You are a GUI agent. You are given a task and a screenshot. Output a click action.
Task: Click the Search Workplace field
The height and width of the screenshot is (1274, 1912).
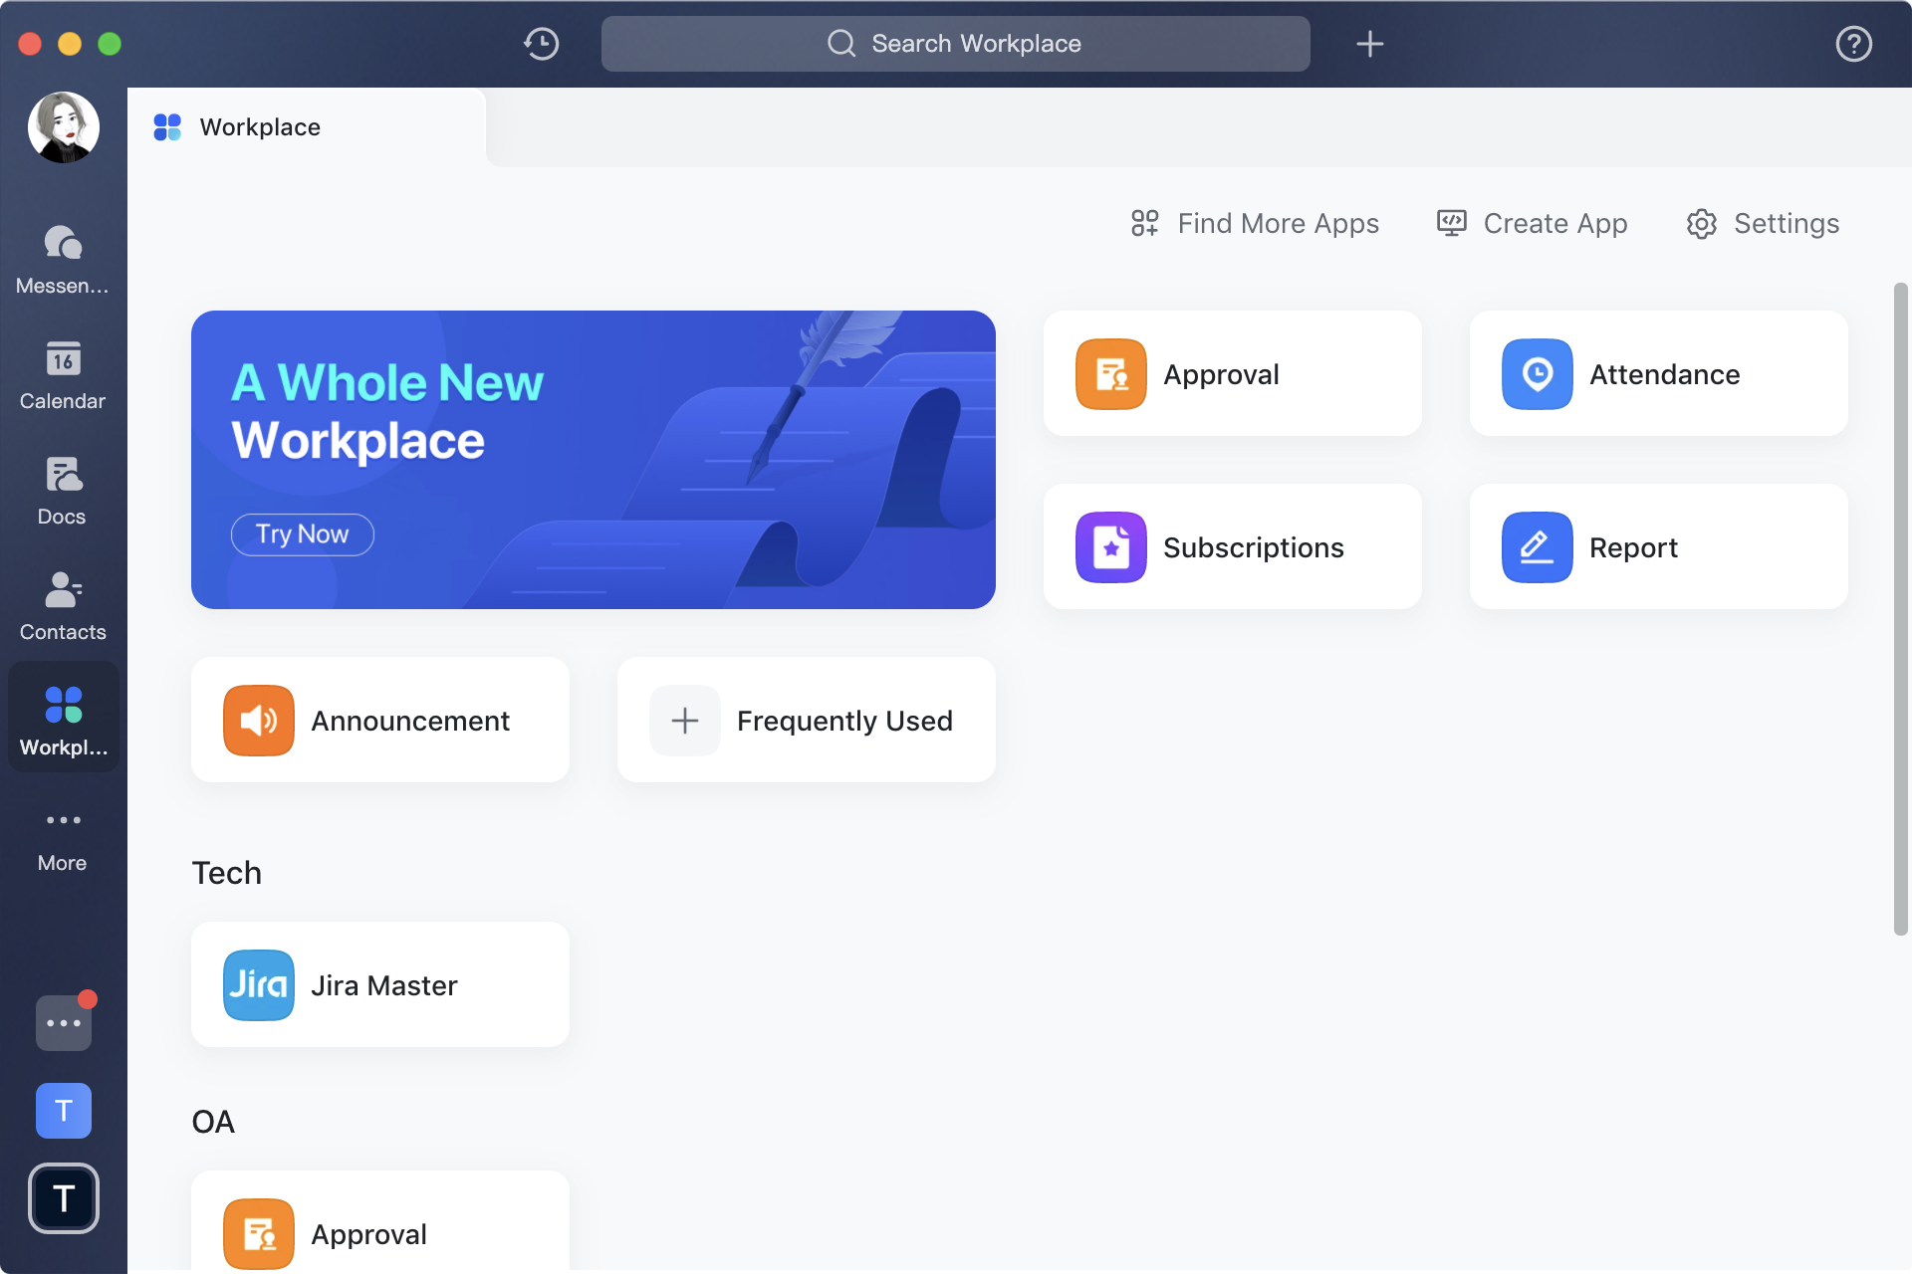click(955, 44)
